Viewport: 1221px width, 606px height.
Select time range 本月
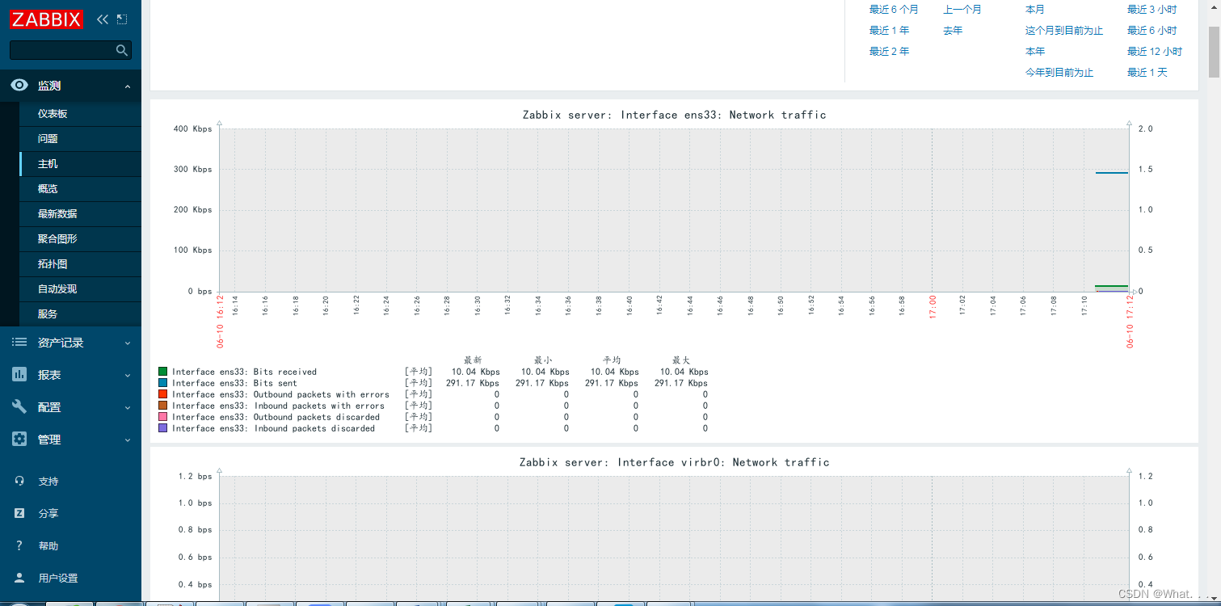click(1035, 10)
